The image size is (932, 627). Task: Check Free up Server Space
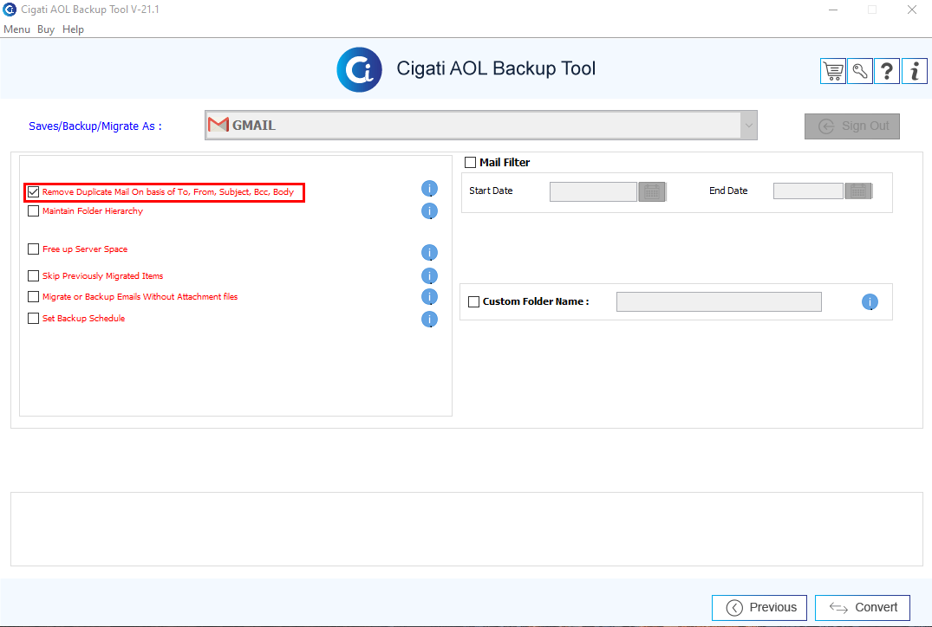[x=33, y=249]
